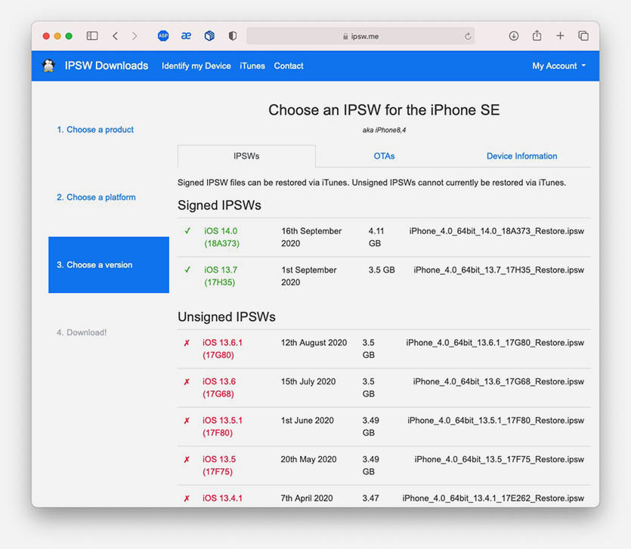Reload the ipsw.me page

click(x=468, y=36)
